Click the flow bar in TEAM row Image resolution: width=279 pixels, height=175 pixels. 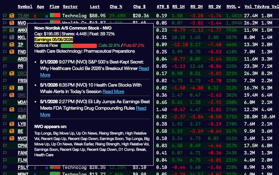click(x=55, y=15)
